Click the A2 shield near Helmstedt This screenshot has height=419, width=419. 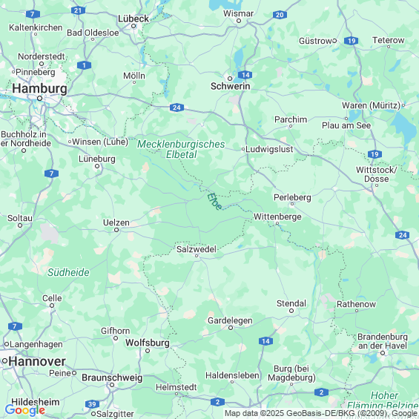click(217, 402)
